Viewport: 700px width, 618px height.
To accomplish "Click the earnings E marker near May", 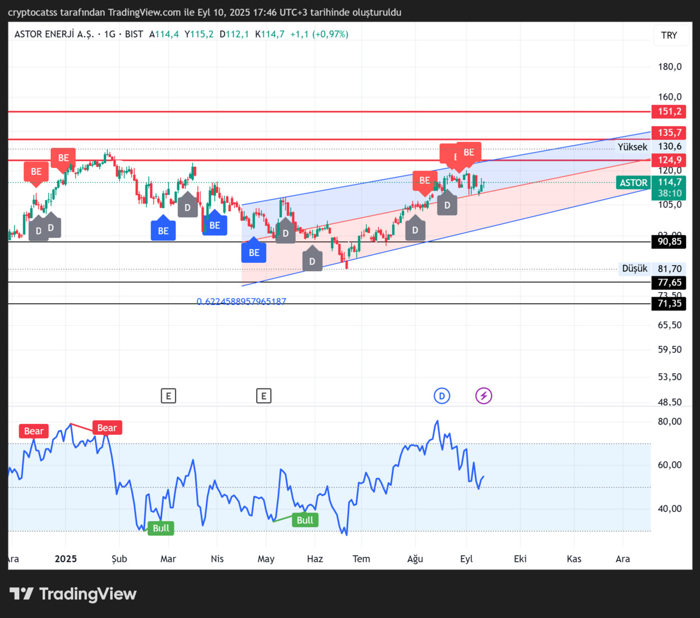I will point(264,396).
